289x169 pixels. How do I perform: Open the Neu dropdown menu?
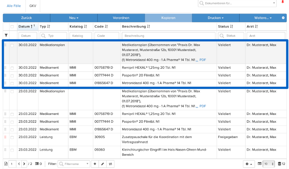74,18
